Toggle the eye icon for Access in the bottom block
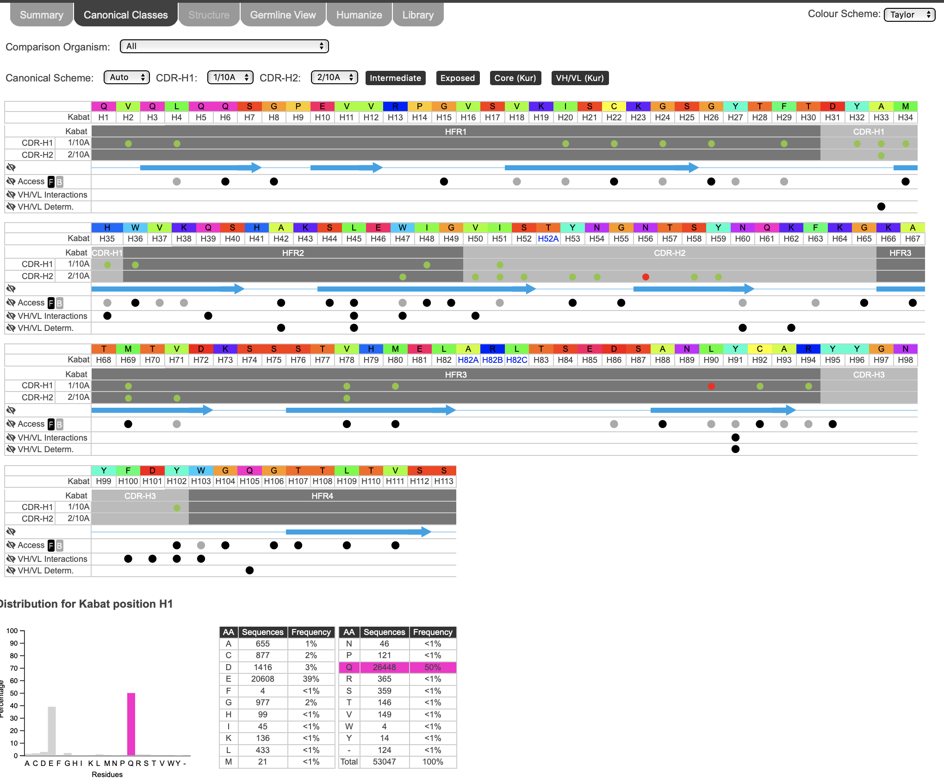 (10, 545)
